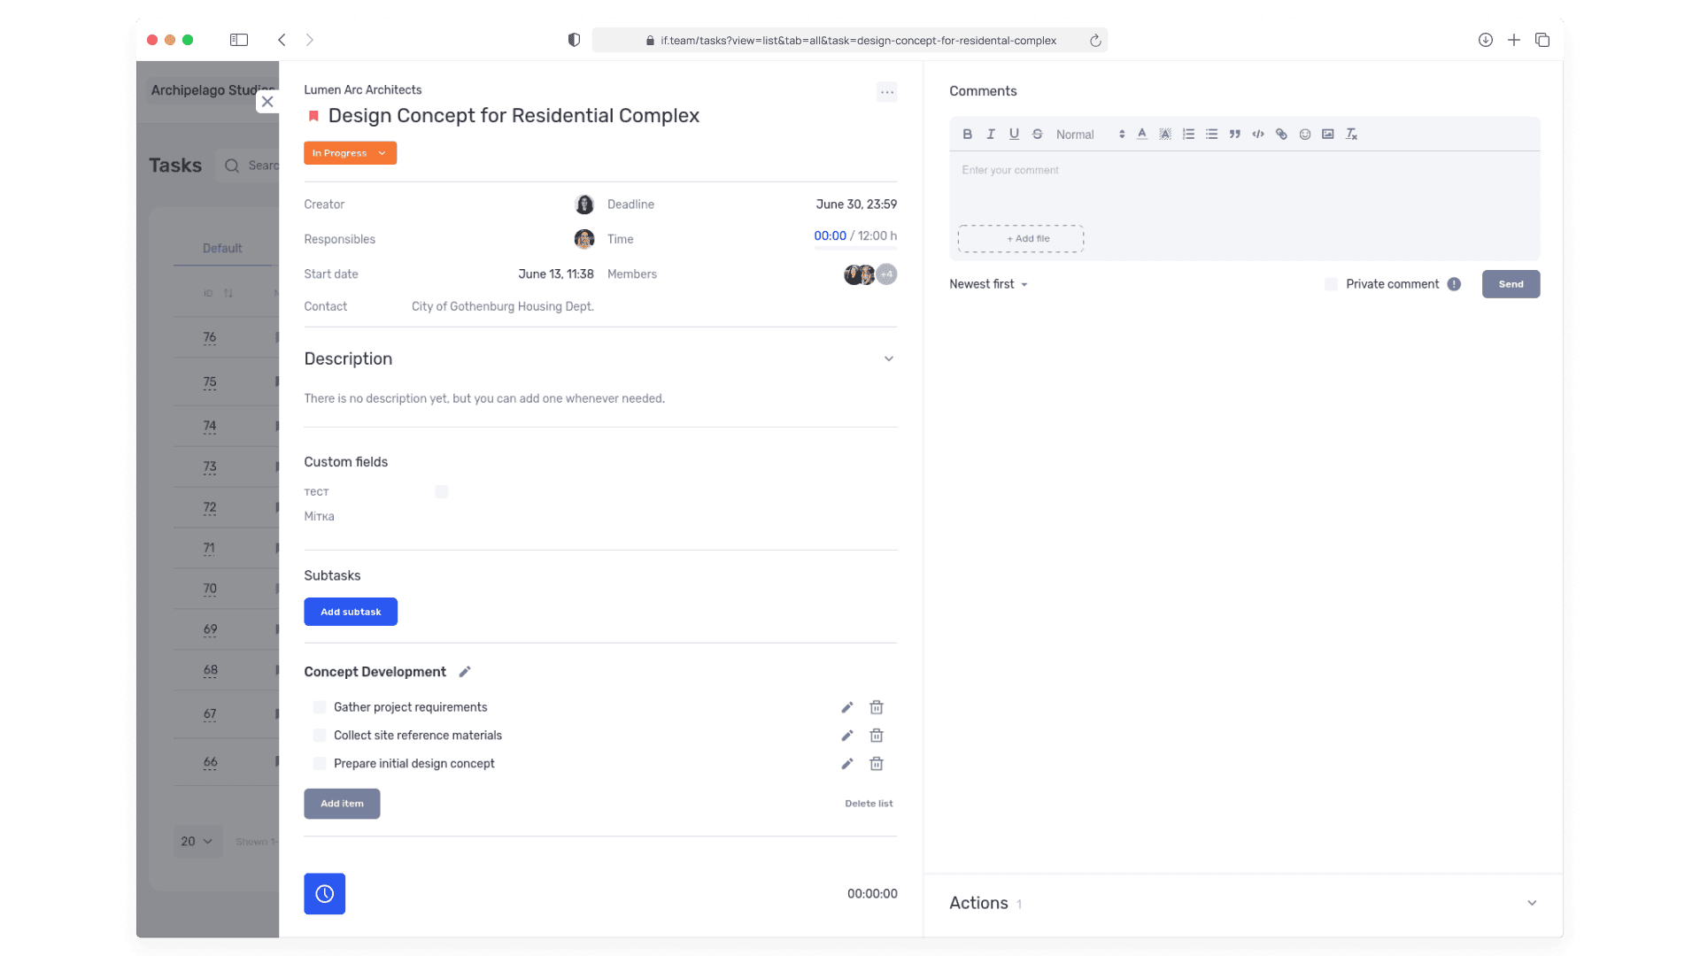Insert numbered list in comment

pos(1188,135)
